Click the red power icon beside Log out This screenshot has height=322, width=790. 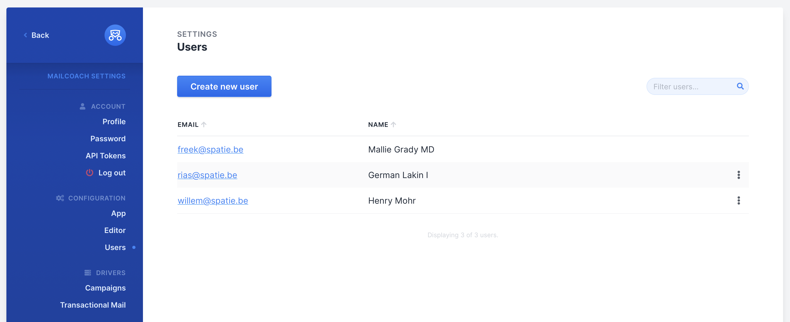tap(89, 173)
